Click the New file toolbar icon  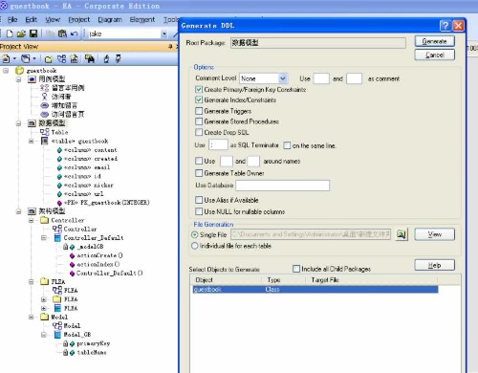[10, 33]
